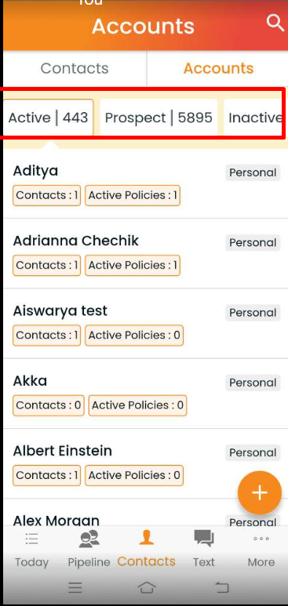This screenshot has width=288, height=606.
Task: Tap the search magnifier icon
Action: (x=275, y=24)
